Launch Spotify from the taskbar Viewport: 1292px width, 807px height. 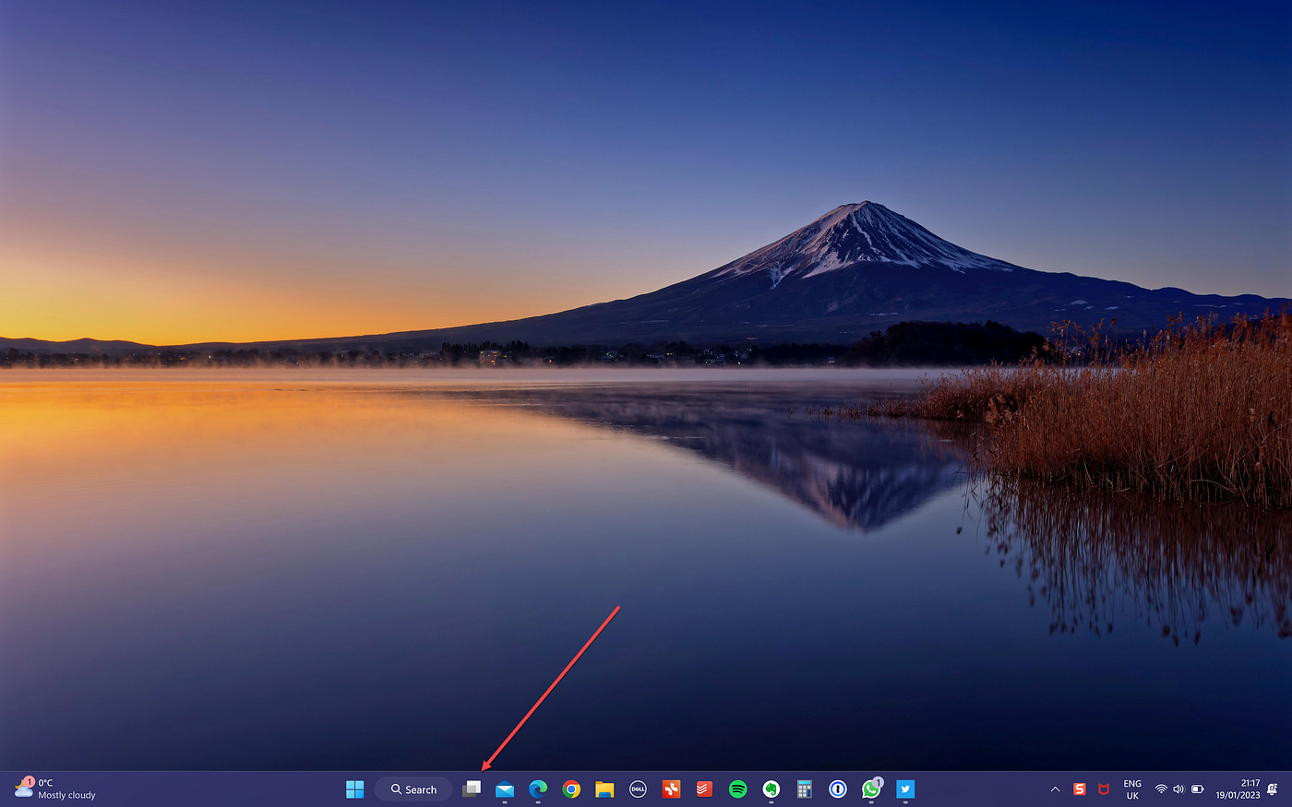tap(737, 789)
